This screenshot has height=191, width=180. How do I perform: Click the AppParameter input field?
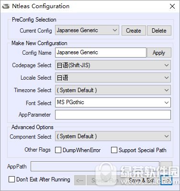pyautogui.click(x=113, y=115)
